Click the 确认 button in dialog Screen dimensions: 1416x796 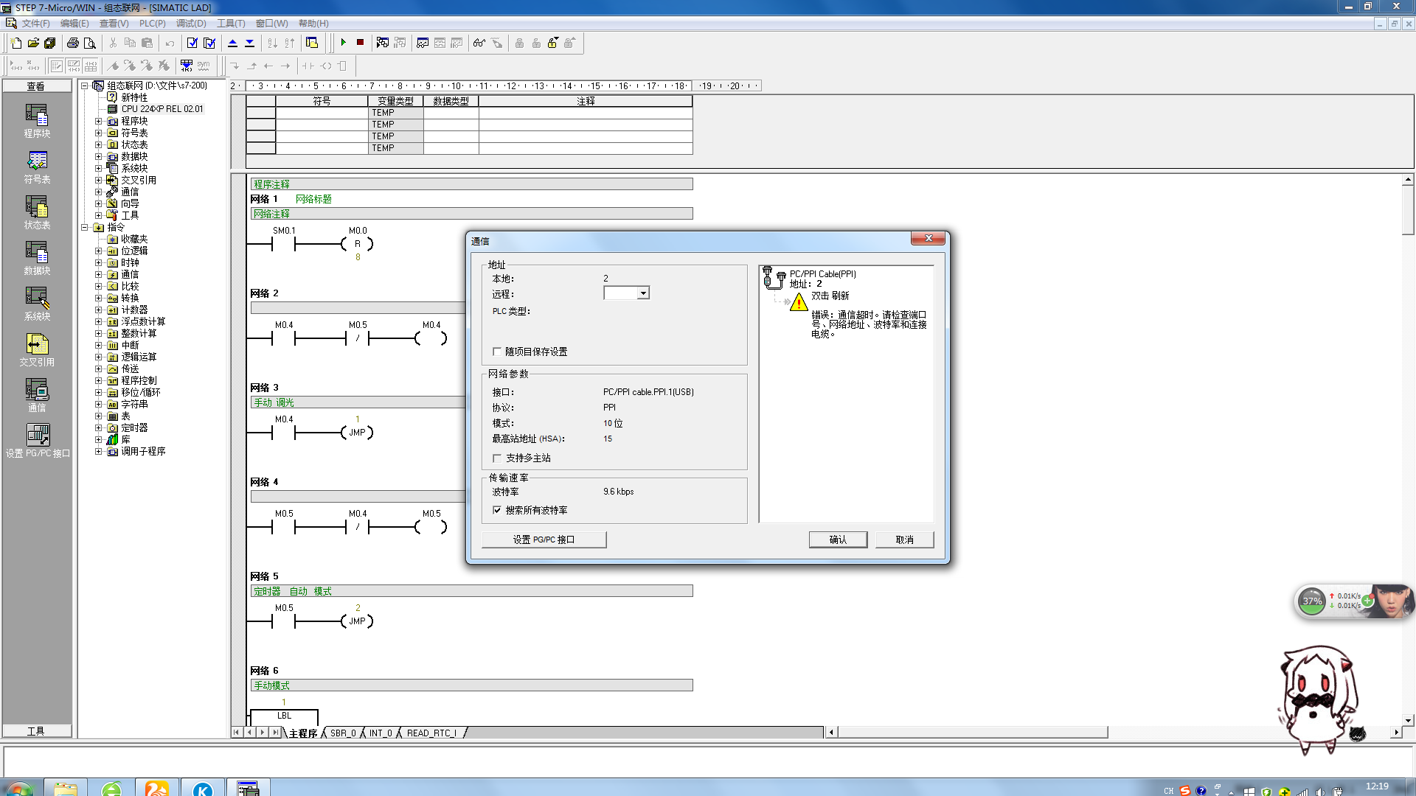click(x=838, y=540)
